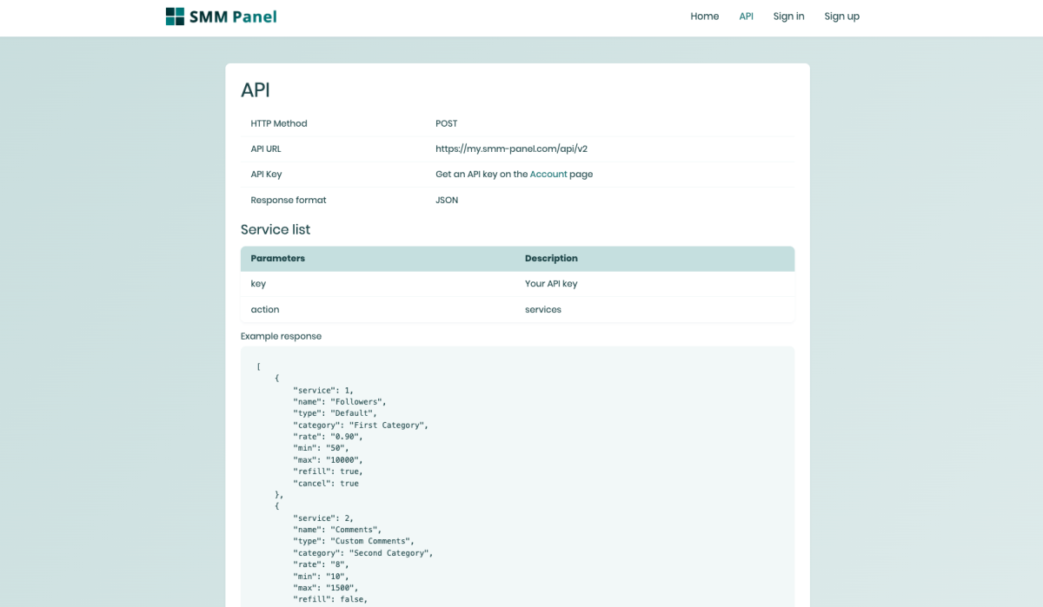
Task: Click the 'Your API key' description cell
Action: (x=551, y=284)
